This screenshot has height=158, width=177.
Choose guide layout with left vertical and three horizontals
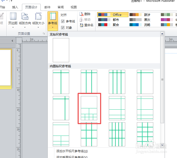145,108
